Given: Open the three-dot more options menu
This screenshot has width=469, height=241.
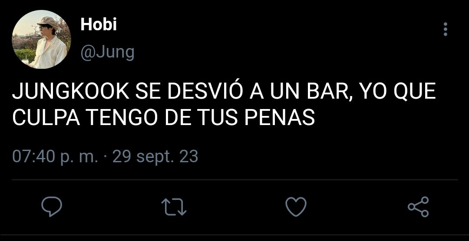Looking at the screenshot, I should point(446,29).
